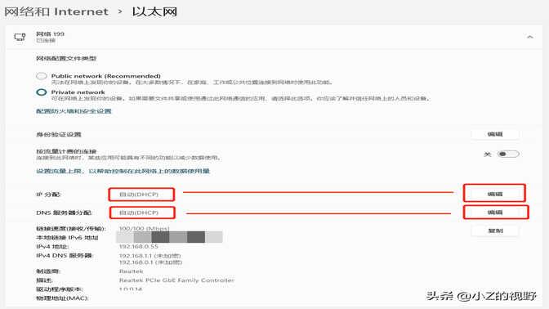Select Private network radio button
549x309 pixels.
coord(42,92)
